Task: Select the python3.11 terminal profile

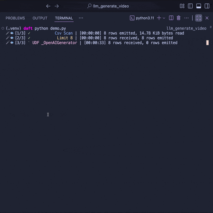Action: click(142, 18)
